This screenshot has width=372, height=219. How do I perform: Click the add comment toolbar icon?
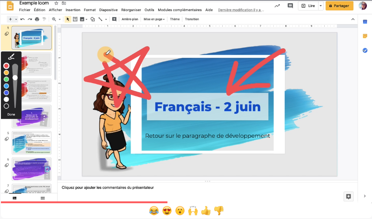coord(114,19)
